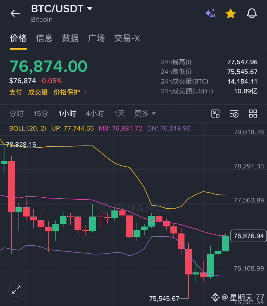Tap the 24h最高价 value 77,547.96
Image resolution: width=267 pixels, height=306 pixels.
tap(242, 62)
